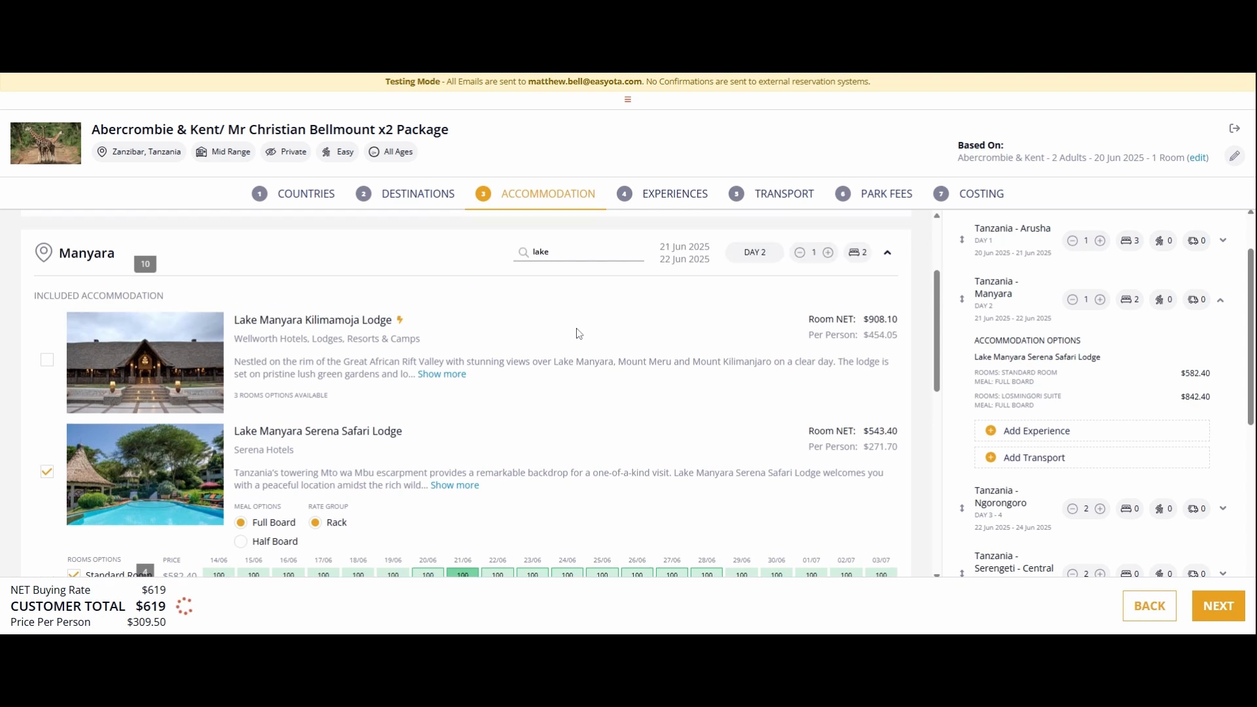Click the pencil edit icon for package
The height and width of the screenshot is (707, 1257).
[1235, 156]
